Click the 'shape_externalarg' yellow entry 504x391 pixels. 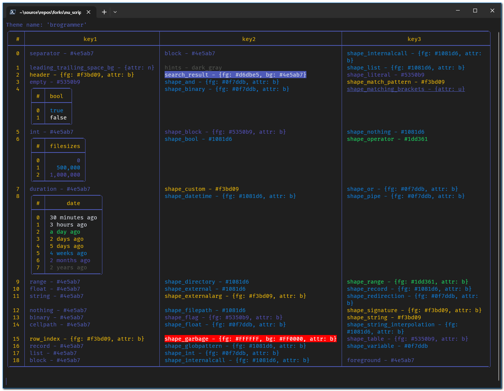[235, 296]
